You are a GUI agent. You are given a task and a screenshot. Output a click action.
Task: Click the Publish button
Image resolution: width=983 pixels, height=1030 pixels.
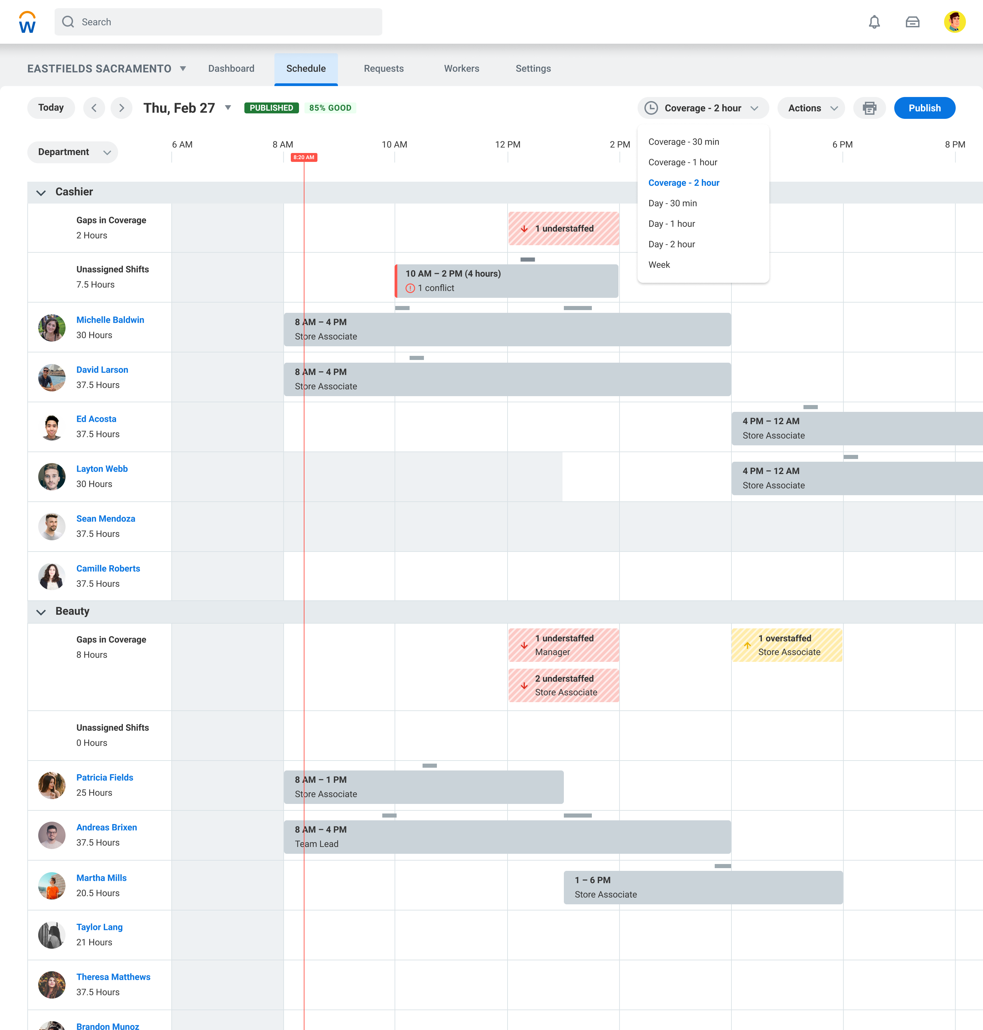[924, 108]
